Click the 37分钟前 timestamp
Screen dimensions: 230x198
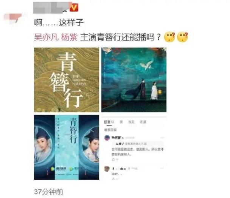(x=49, y=192)
